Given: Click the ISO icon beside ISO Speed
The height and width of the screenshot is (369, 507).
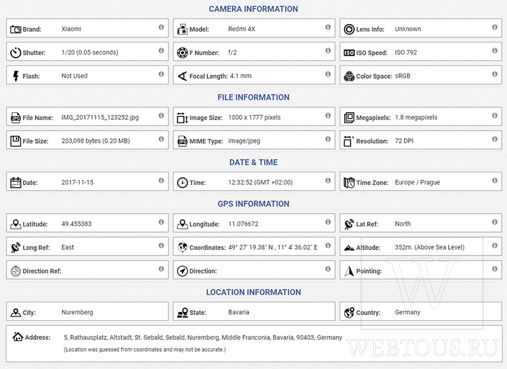Looking at the screenshot, I should [349, 53].
